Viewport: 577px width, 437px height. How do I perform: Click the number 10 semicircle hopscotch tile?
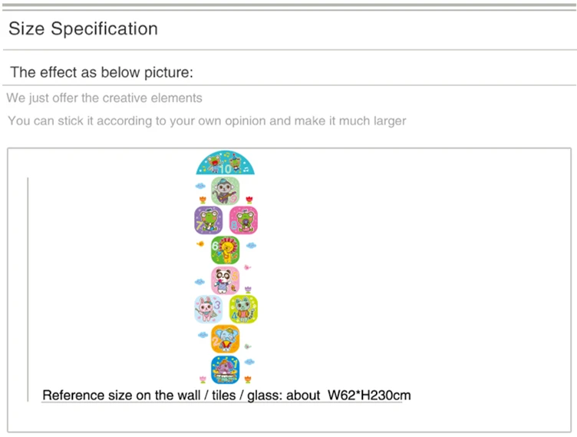[x=226, y=163]
